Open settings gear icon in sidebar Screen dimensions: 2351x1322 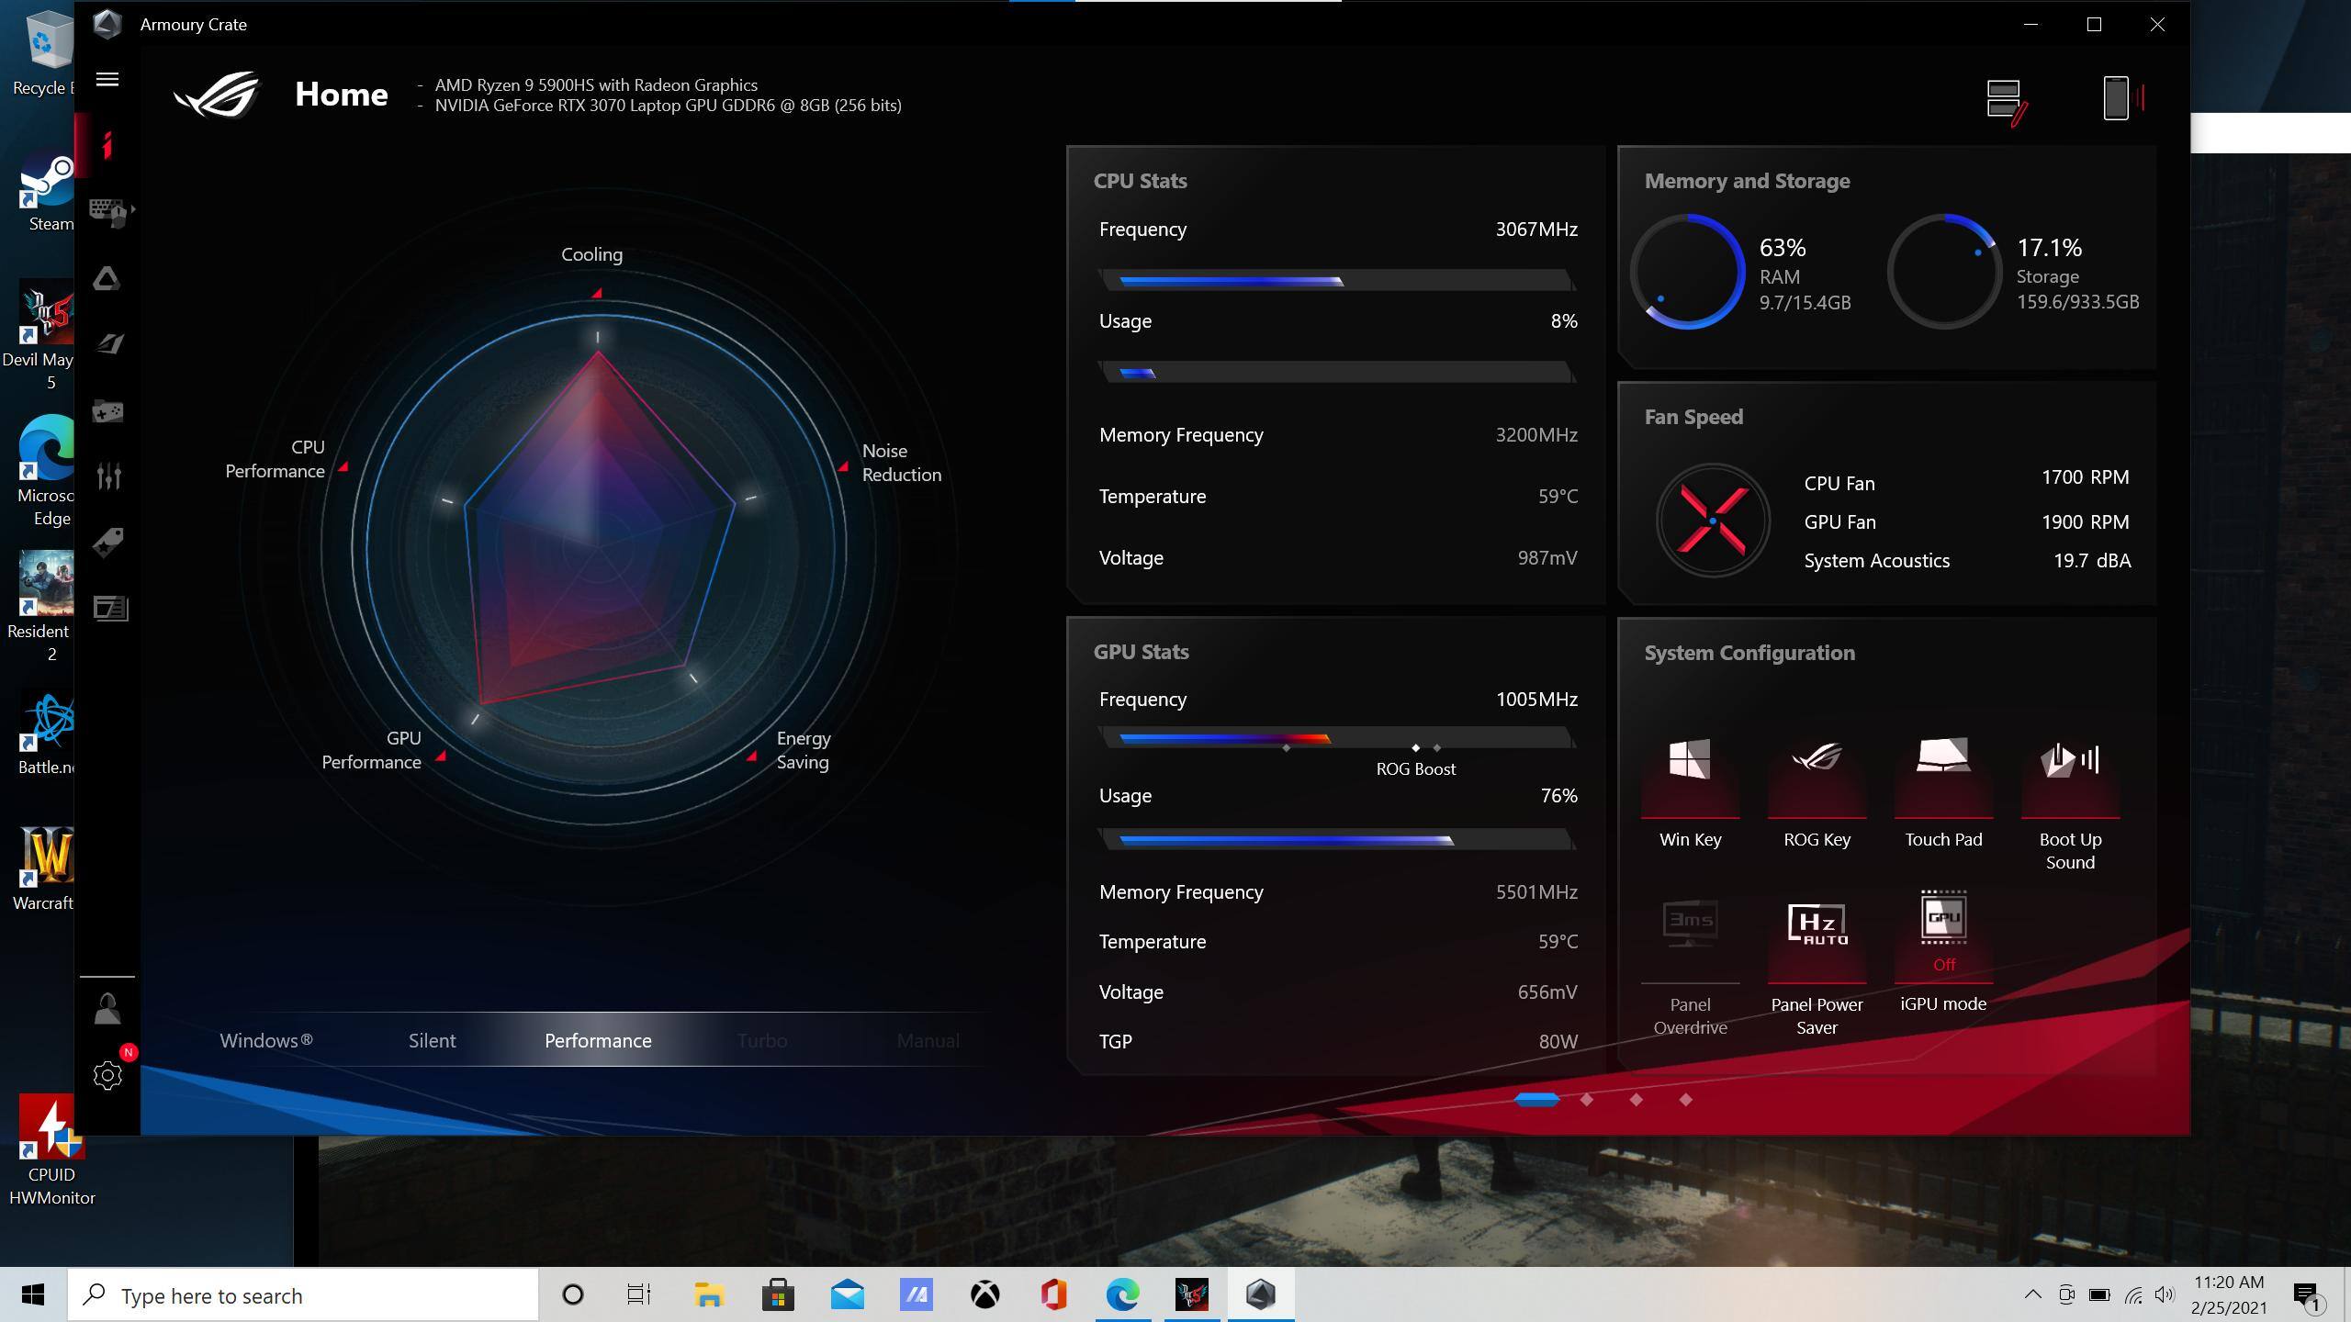107,1076
